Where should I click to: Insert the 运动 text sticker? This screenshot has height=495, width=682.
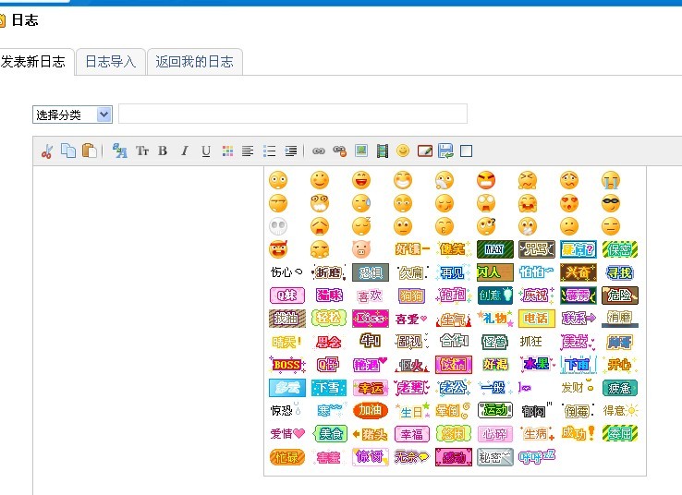[x=495, y=410]
